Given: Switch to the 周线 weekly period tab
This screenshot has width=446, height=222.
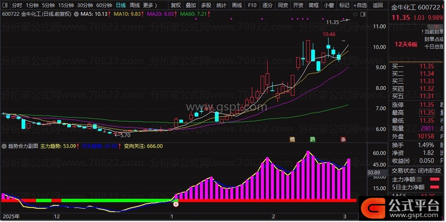Looking at the screenshot, I should click(134, 5).
